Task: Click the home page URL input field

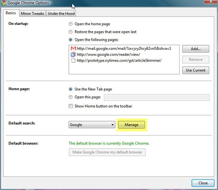Action: click(x=157, y=97)
